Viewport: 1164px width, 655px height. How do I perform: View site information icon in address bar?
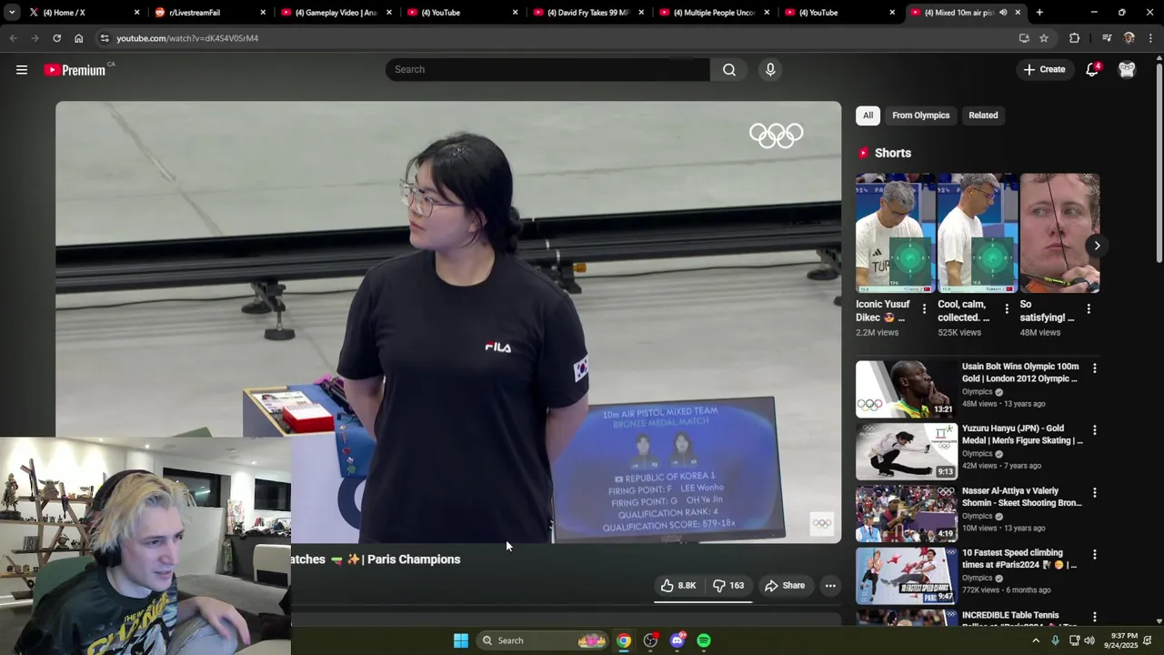(105, 38)
